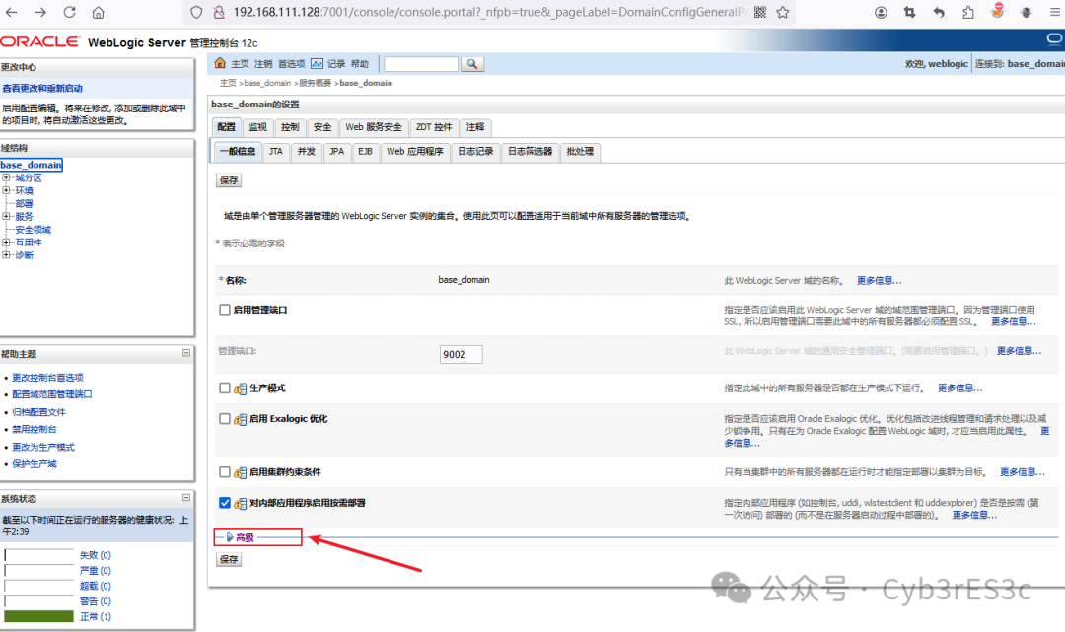Toggle the 启用管理端口 checkbox
Image resolution: width=1065 pixels, height=632 pixels.
[225, 310]
